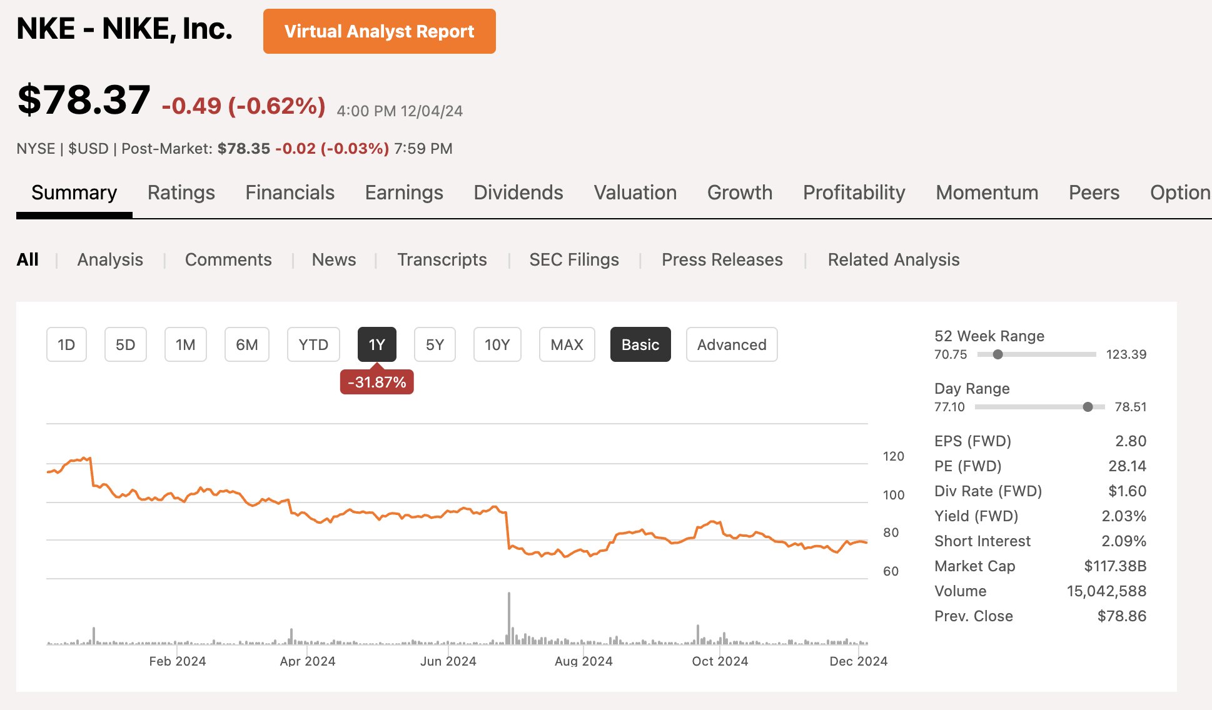
Task: Click the PE (FWD) value 28.14
Action: click(x=1127, y=466)
